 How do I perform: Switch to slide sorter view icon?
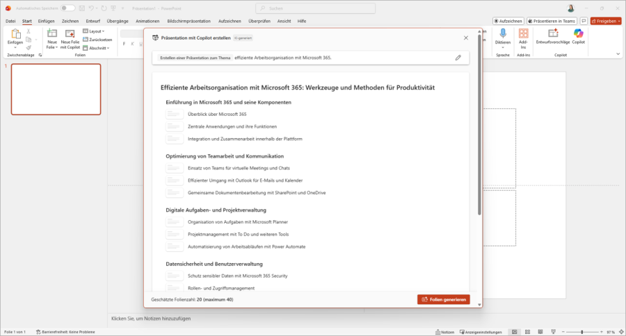tap(527, 332)
